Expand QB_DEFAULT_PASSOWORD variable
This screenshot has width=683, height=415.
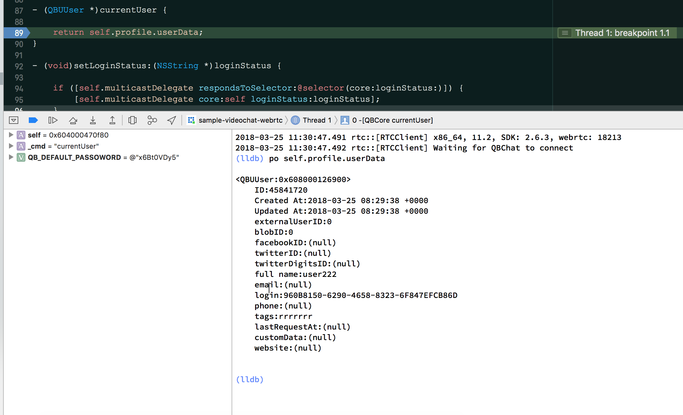point(11,157)
